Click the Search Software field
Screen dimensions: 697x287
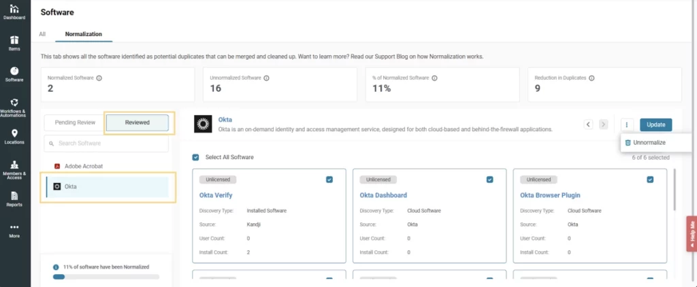point(106,143)
